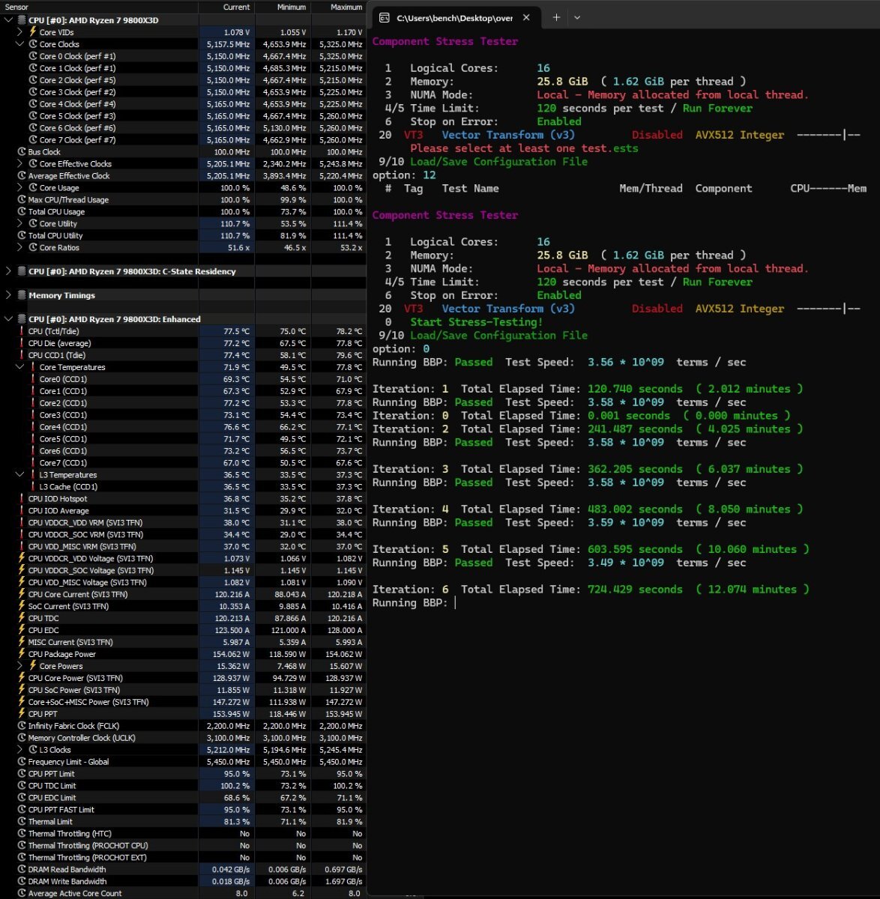The height and width of the screenshot is (899, 880).
Task: Click the thermometer icon beside CPU CCD1 (Tdie)
Action: click(x=22, y=355)
